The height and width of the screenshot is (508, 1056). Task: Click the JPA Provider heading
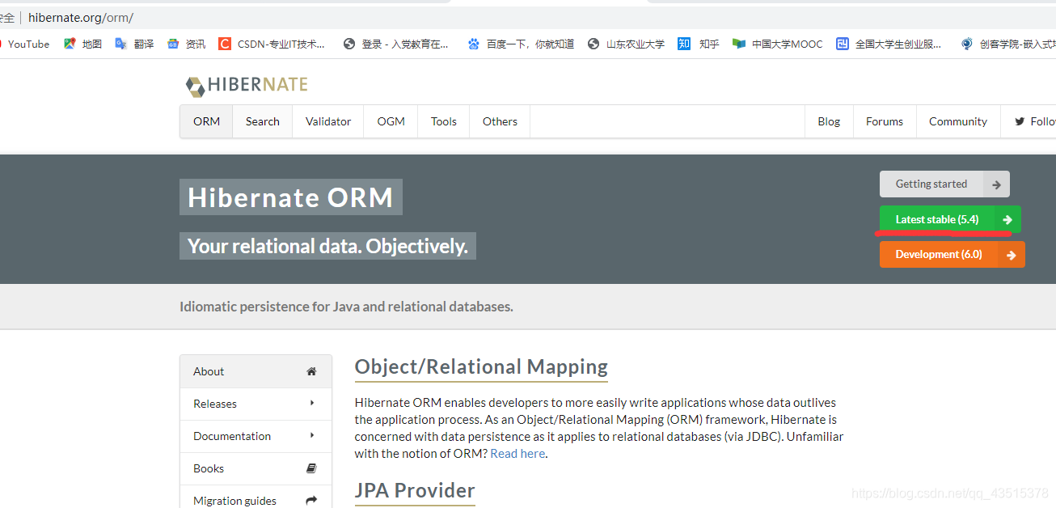coord(415,490)
